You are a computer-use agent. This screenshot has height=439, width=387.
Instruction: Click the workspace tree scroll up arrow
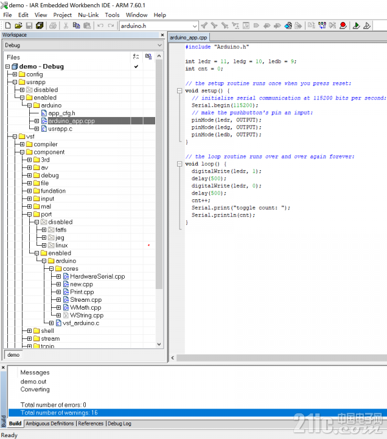(x=159, y=56)
